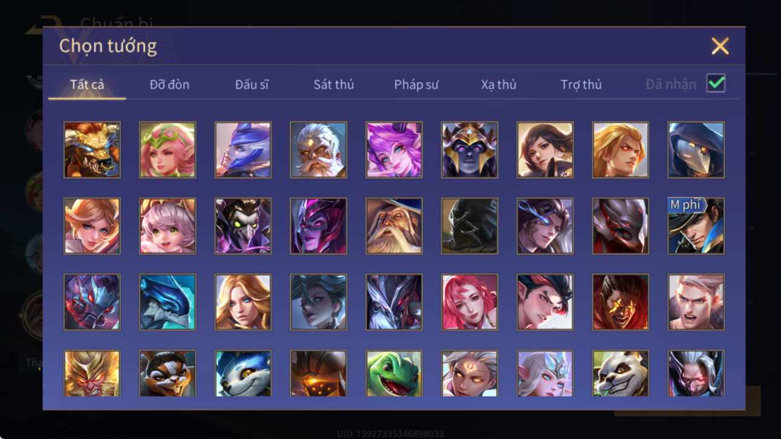Open the "Pháp sư" tab
The width and height of the screenshot is (781, 439).
pos(416,85)
